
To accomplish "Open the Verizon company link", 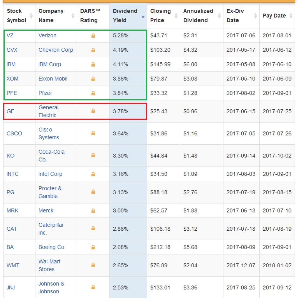I will tap(47, 35).
